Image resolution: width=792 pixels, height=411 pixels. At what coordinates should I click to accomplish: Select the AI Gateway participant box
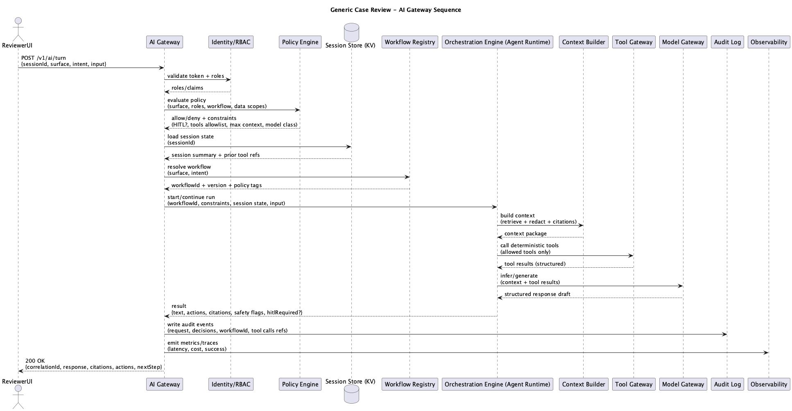(x=164, y=42)
